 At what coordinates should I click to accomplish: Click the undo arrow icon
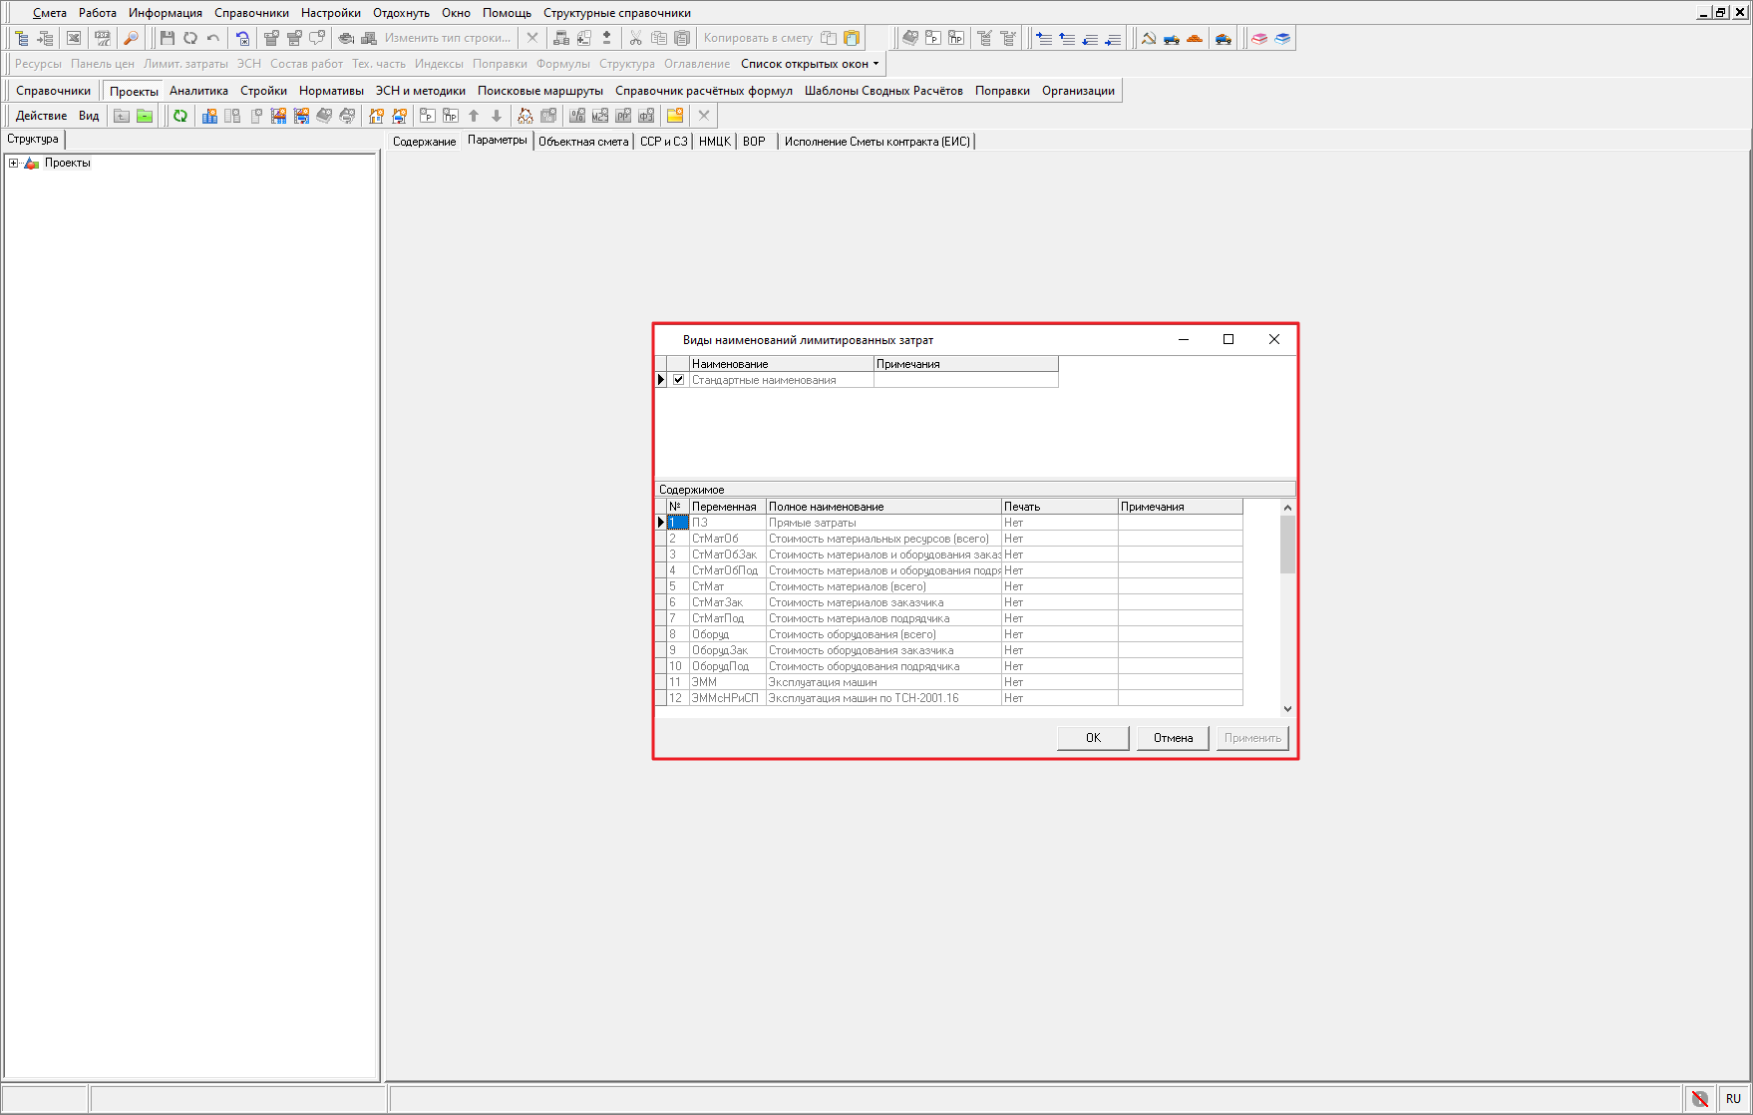click(x=213, y=38)
